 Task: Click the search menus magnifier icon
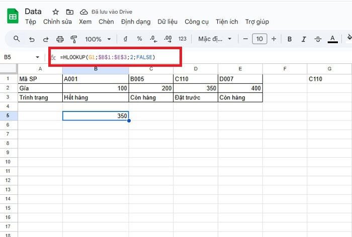(x=17, y=39)
